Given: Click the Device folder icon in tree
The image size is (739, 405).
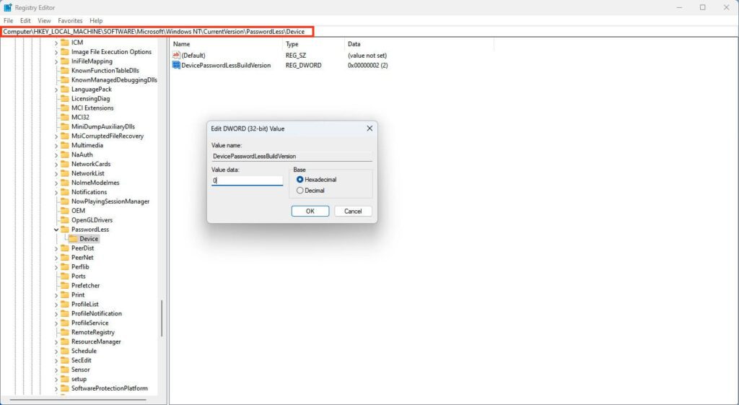Looking at the screenshot, I should click(73, 239).
